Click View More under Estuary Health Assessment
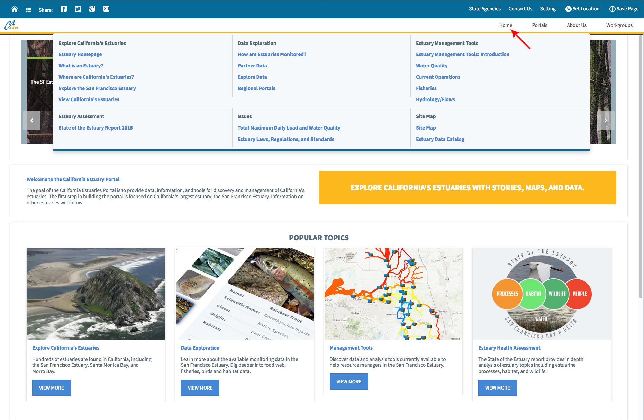Image resolution: width=644 pixels, height=420 pixels. coord(497,388)
